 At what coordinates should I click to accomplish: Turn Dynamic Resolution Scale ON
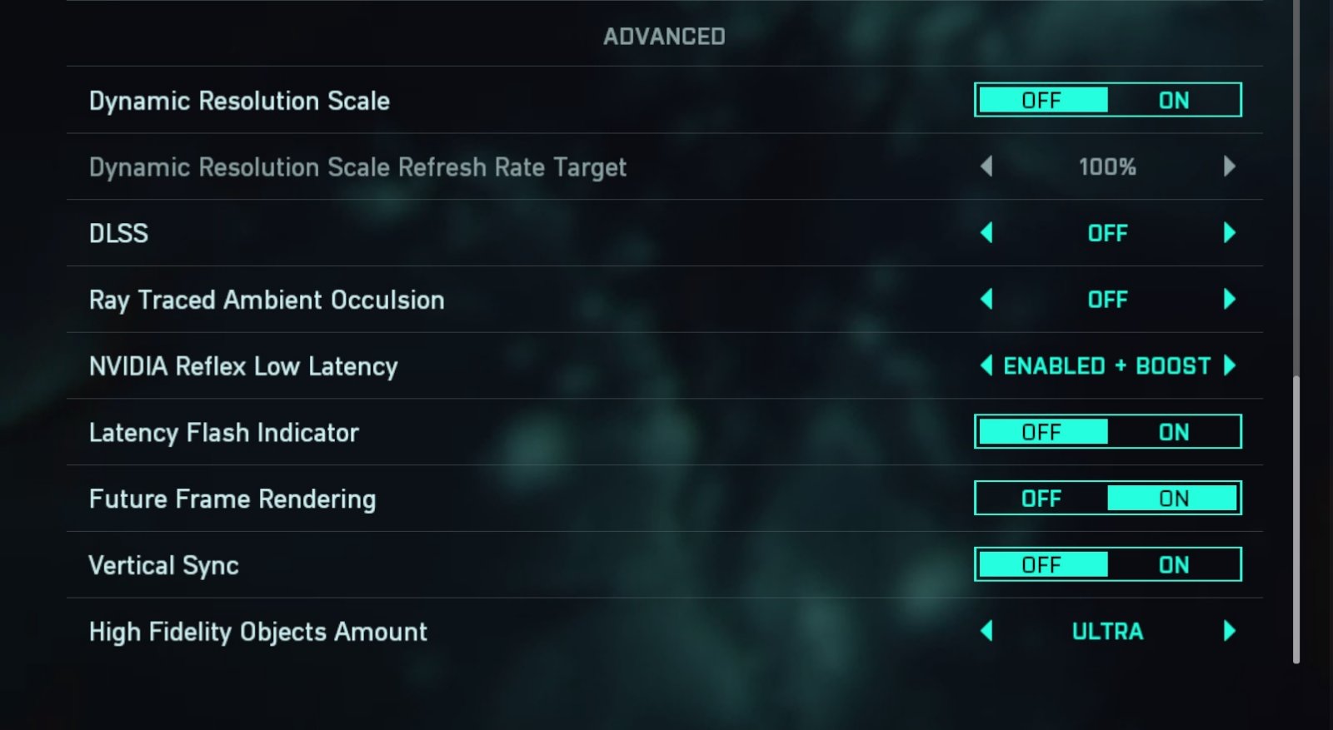pyautogui.click(x=1174, y=100)
